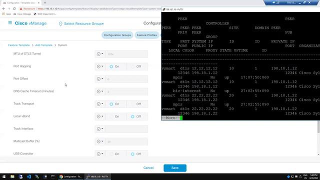Screen dimensions: 320x180
Task: Close the Configuration Templates browser tab
Action: [38, 3]
